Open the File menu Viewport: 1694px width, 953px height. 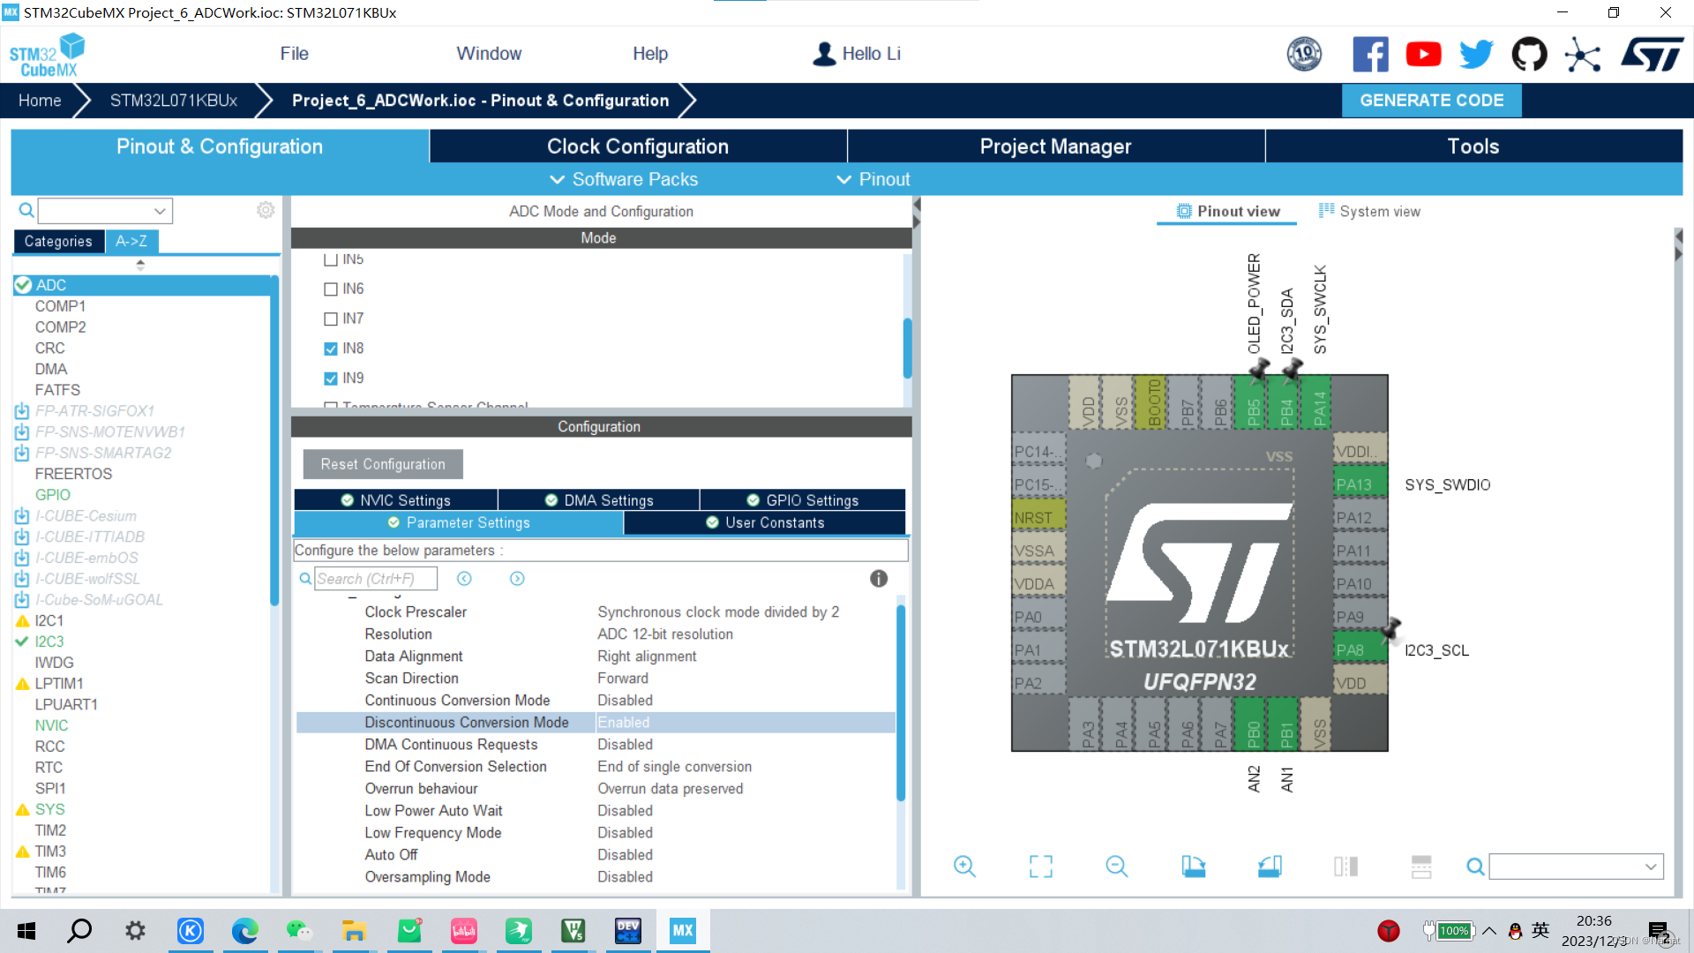tap(294, 54)
